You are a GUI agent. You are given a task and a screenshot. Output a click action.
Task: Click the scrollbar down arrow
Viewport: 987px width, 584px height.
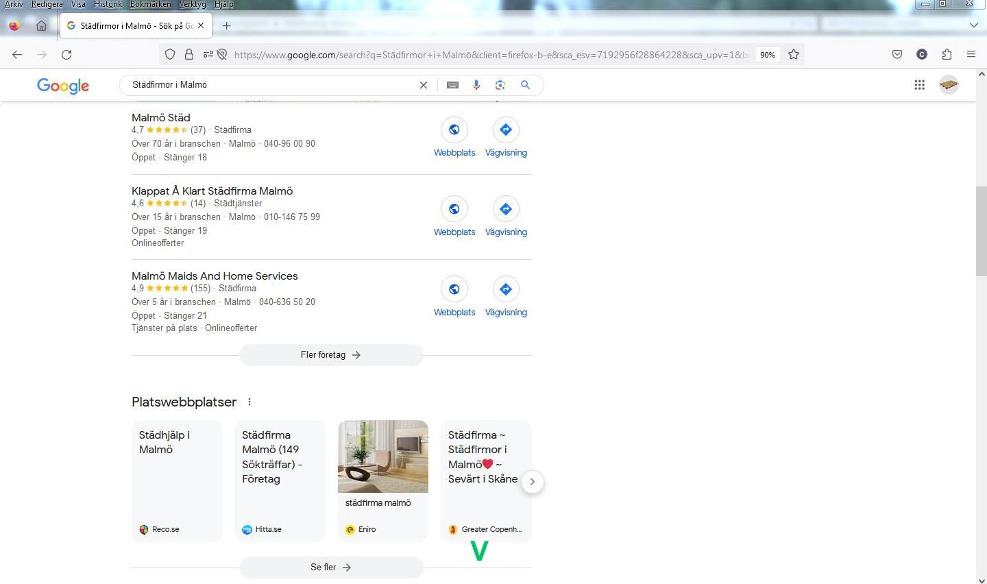click(x=981, y=579)
